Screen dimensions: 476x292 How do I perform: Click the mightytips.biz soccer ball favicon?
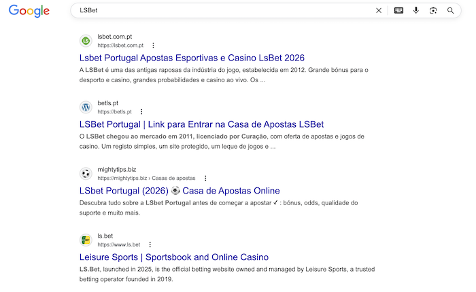86,174
